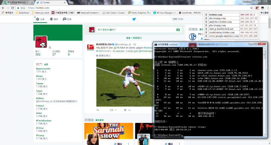Open a new browser tab
The height and width of the screenshot is (145, 271).
pyautogui.click(x=71, y=2)
